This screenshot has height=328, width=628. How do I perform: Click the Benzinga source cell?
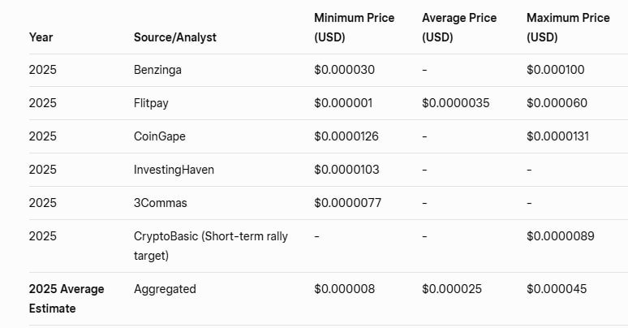pos(157,70)
